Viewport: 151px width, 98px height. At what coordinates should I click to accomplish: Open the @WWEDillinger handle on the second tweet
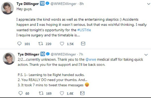click(x=63, y=54)
